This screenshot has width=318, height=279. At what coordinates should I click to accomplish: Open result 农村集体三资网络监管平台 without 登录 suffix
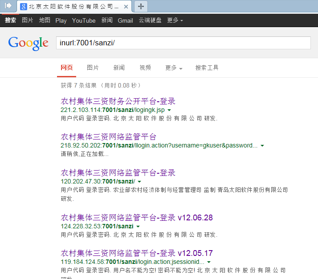(x=109, y=137)
